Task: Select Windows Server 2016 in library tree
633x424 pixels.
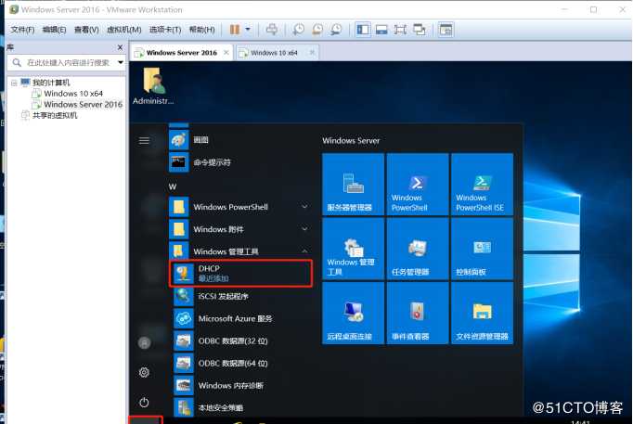Action: pos(77,105)
